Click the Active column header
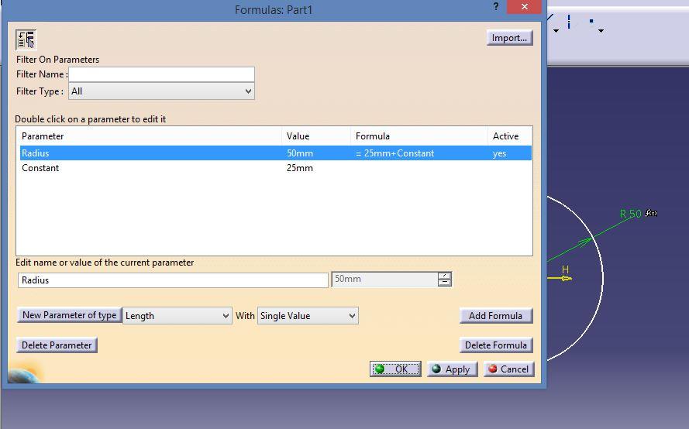This screenshot has width=689, height=429. point(510,136)
